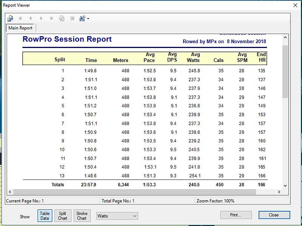The width and height of the screenshot is (302, 226).
Task: Click the 'Avg SPM' column header
Action: tap(242, 57)
